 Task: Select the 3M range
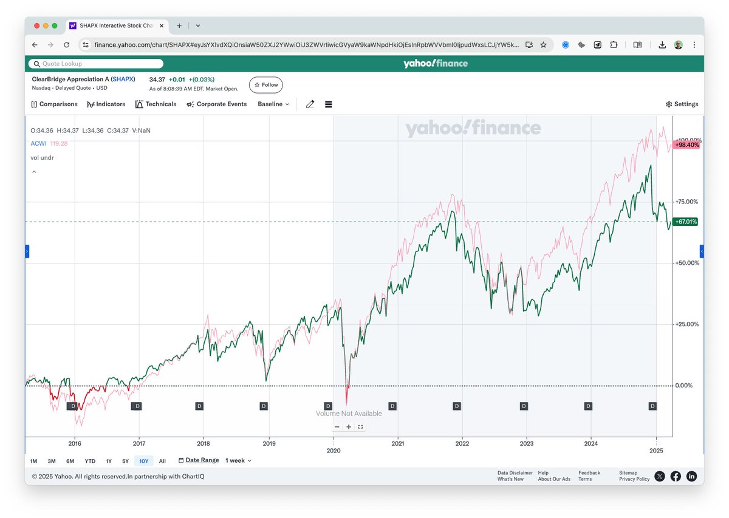(x=52, y=461)
